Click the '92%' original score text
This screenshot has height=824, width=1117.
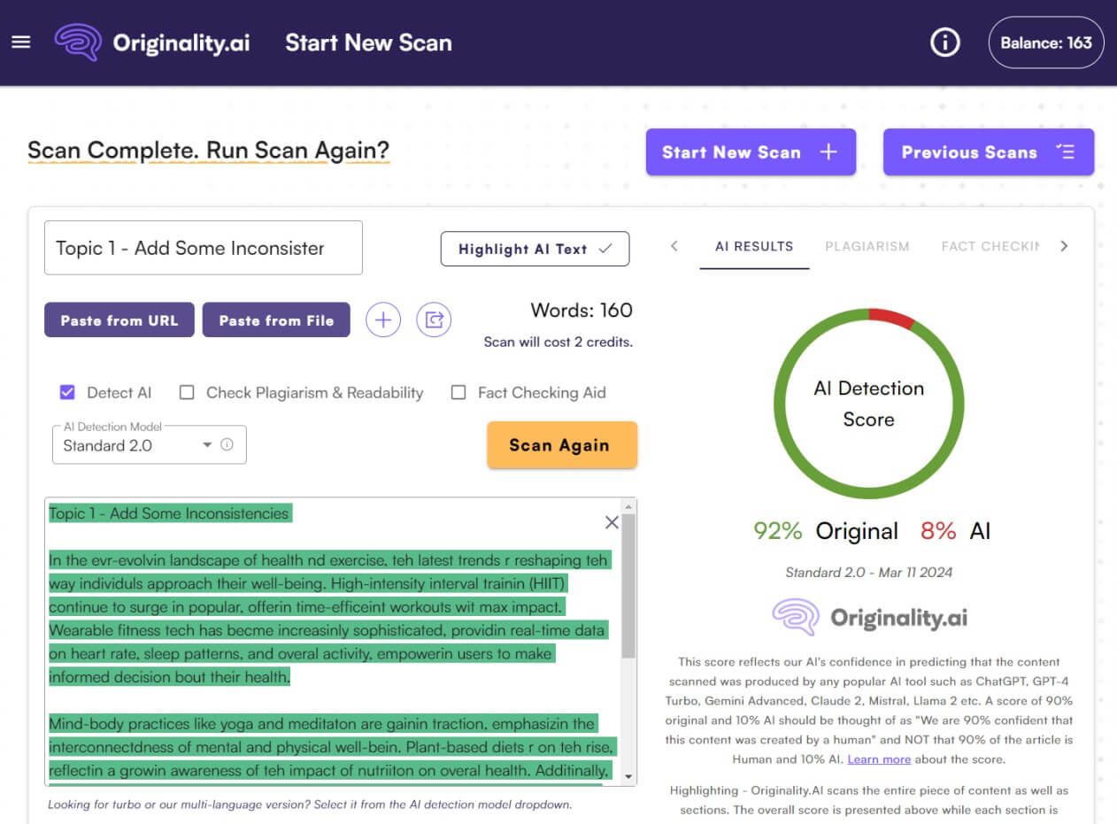point(778,531)
